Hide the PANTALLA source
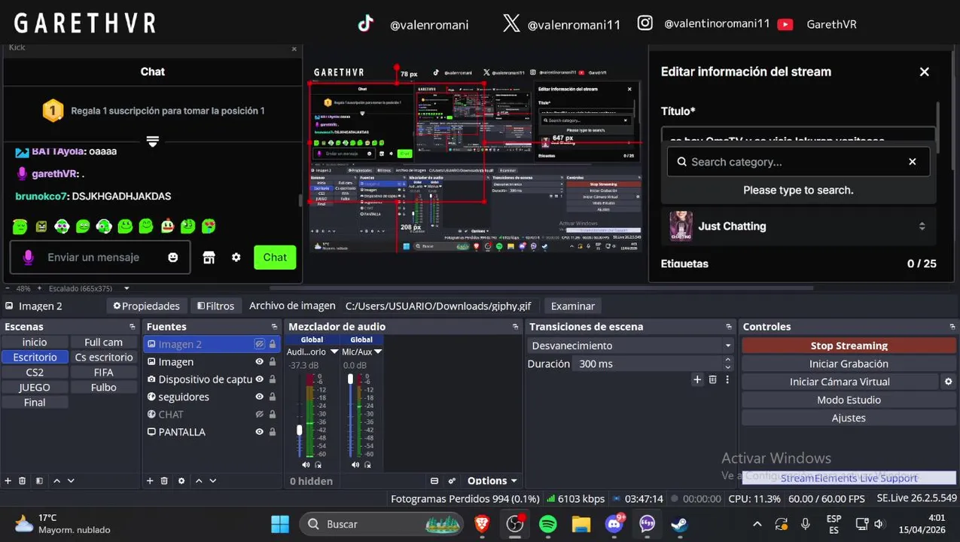Image resolution: width=960 pixels, height=542 pixels. [x=259, y=432]
